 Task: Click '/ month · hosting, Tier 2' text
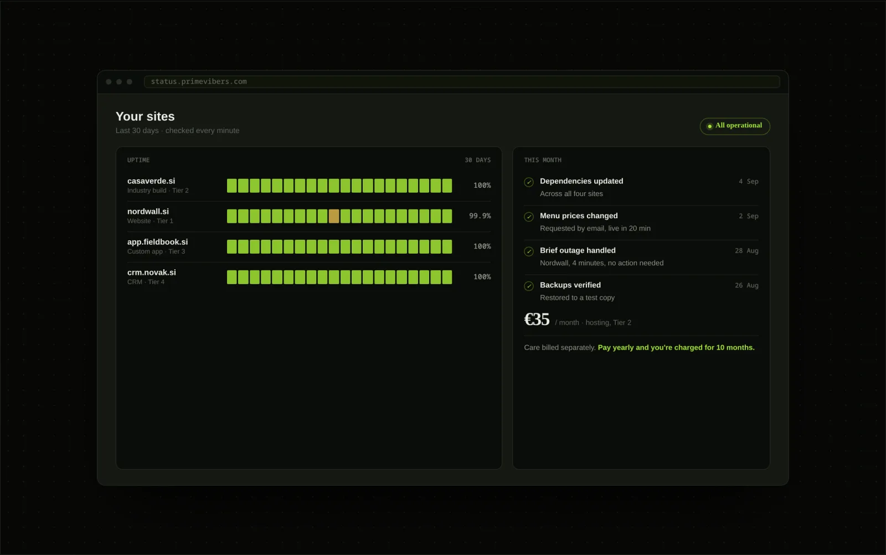click(593, 323)
